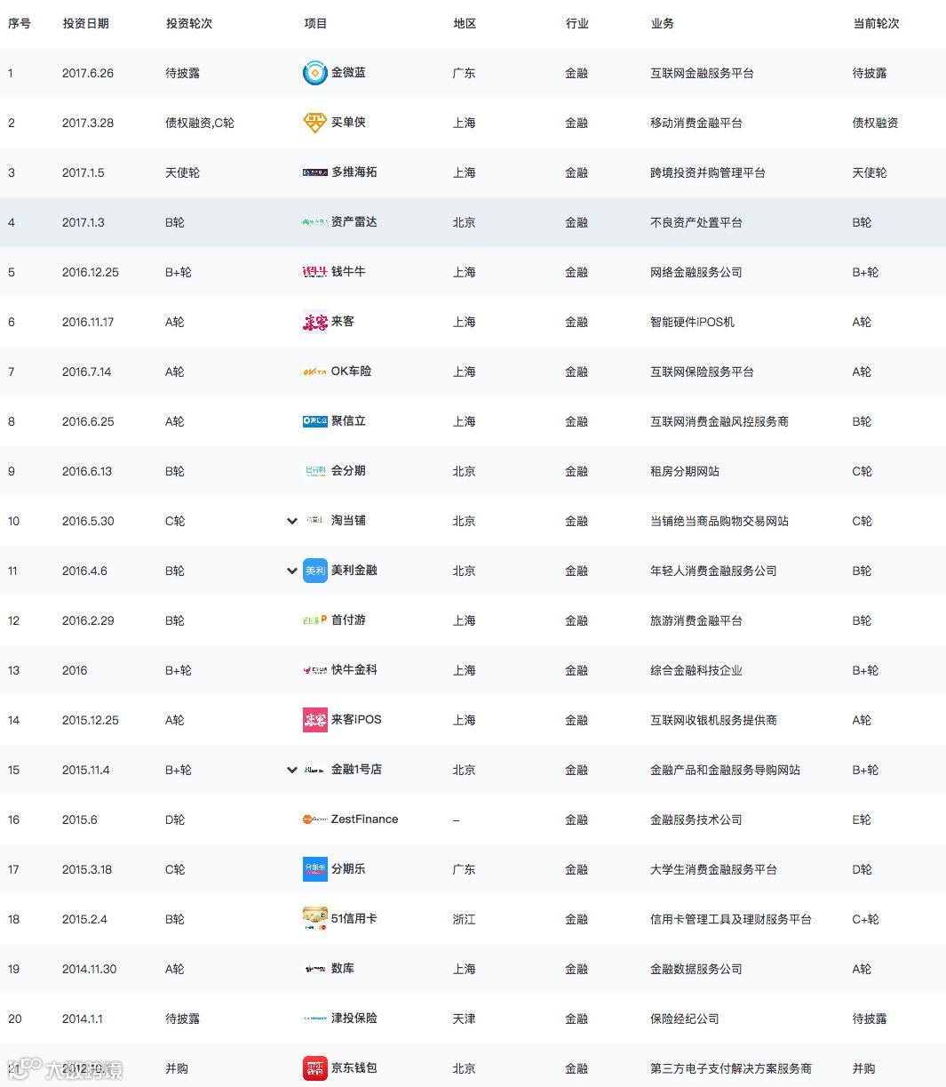The image size is (946, 1087).
Task: Click the 美利金融 blue logo icon
Action: click(315, 571)
